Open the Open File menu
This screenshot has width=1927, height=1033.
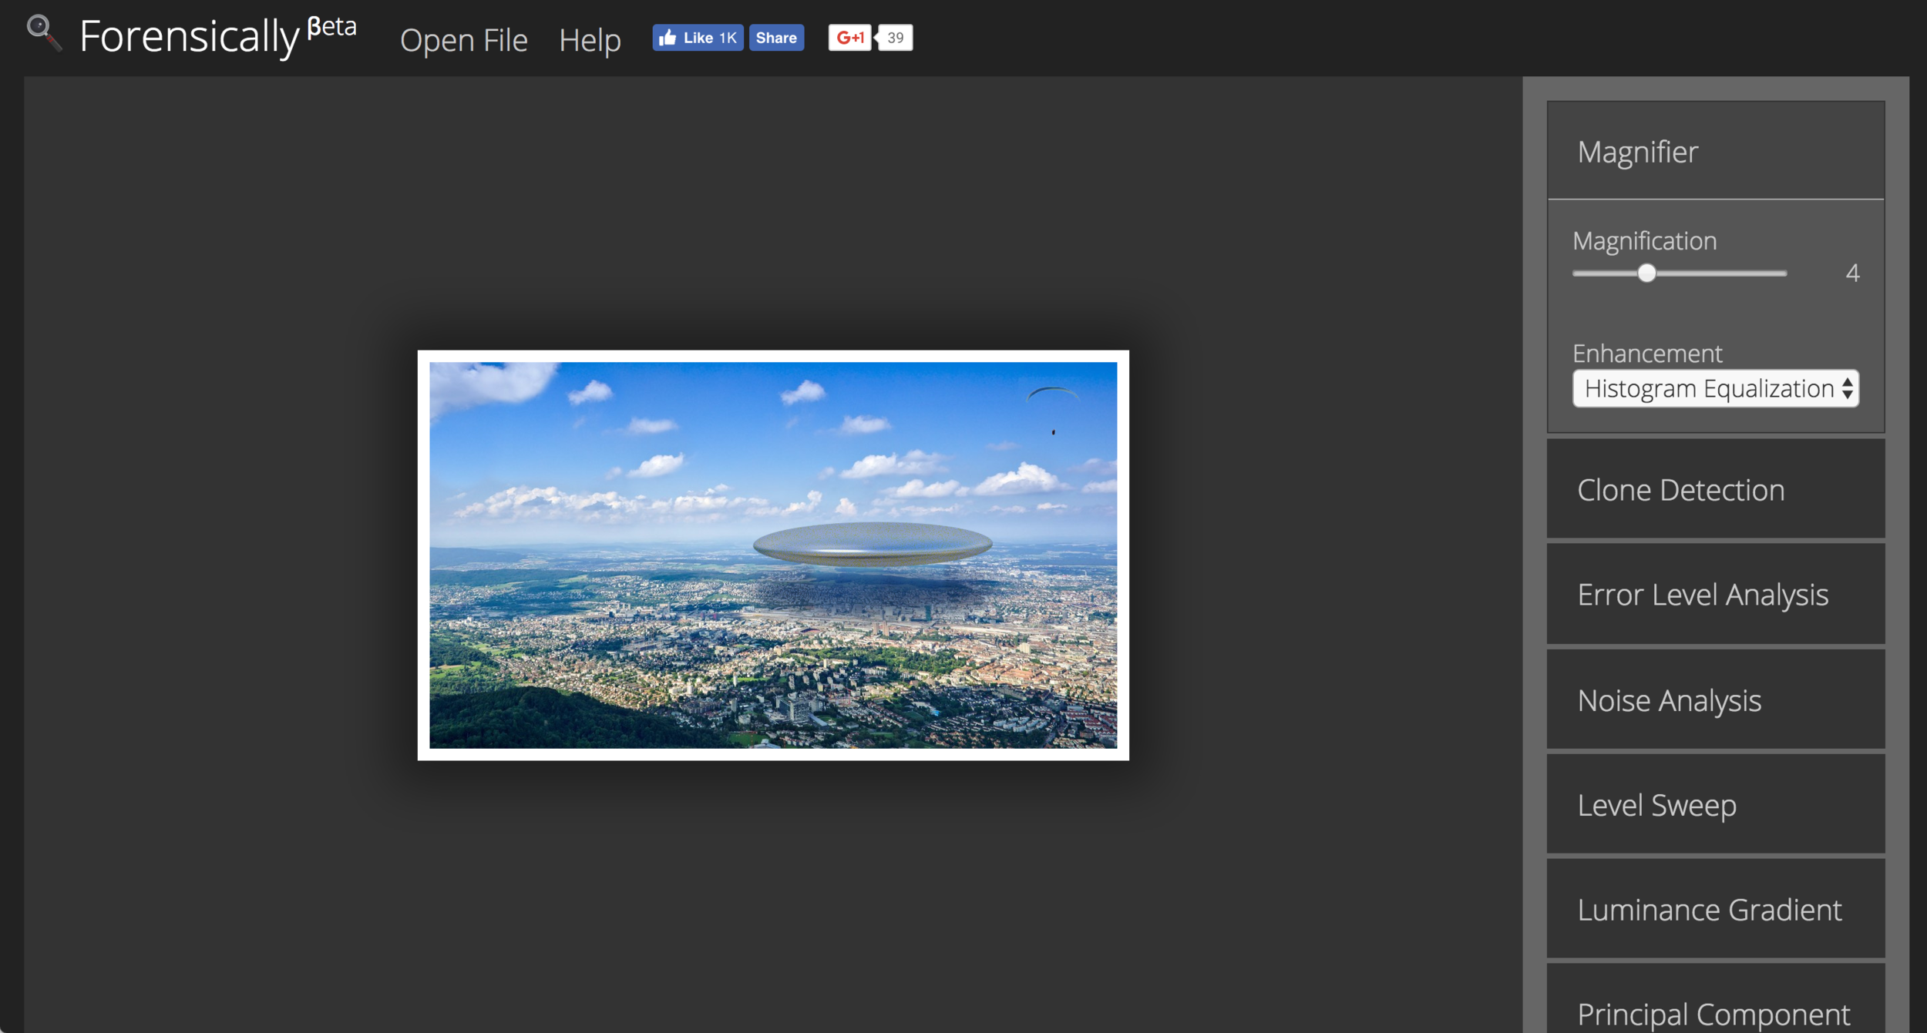pyautogui.click(x=463, y=40)
